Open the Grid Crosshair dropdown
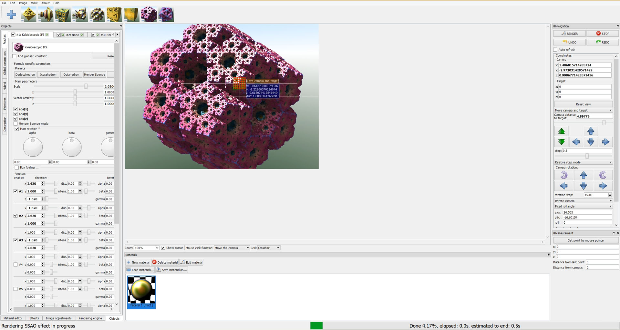 pyautogui.click(x=269, y=248)
